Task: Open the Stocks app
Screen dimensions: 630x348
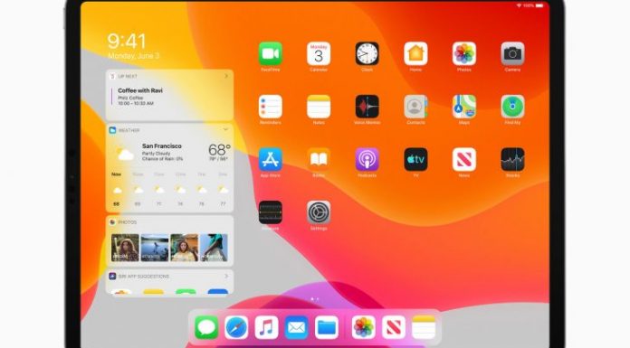Action: point(512,159)
